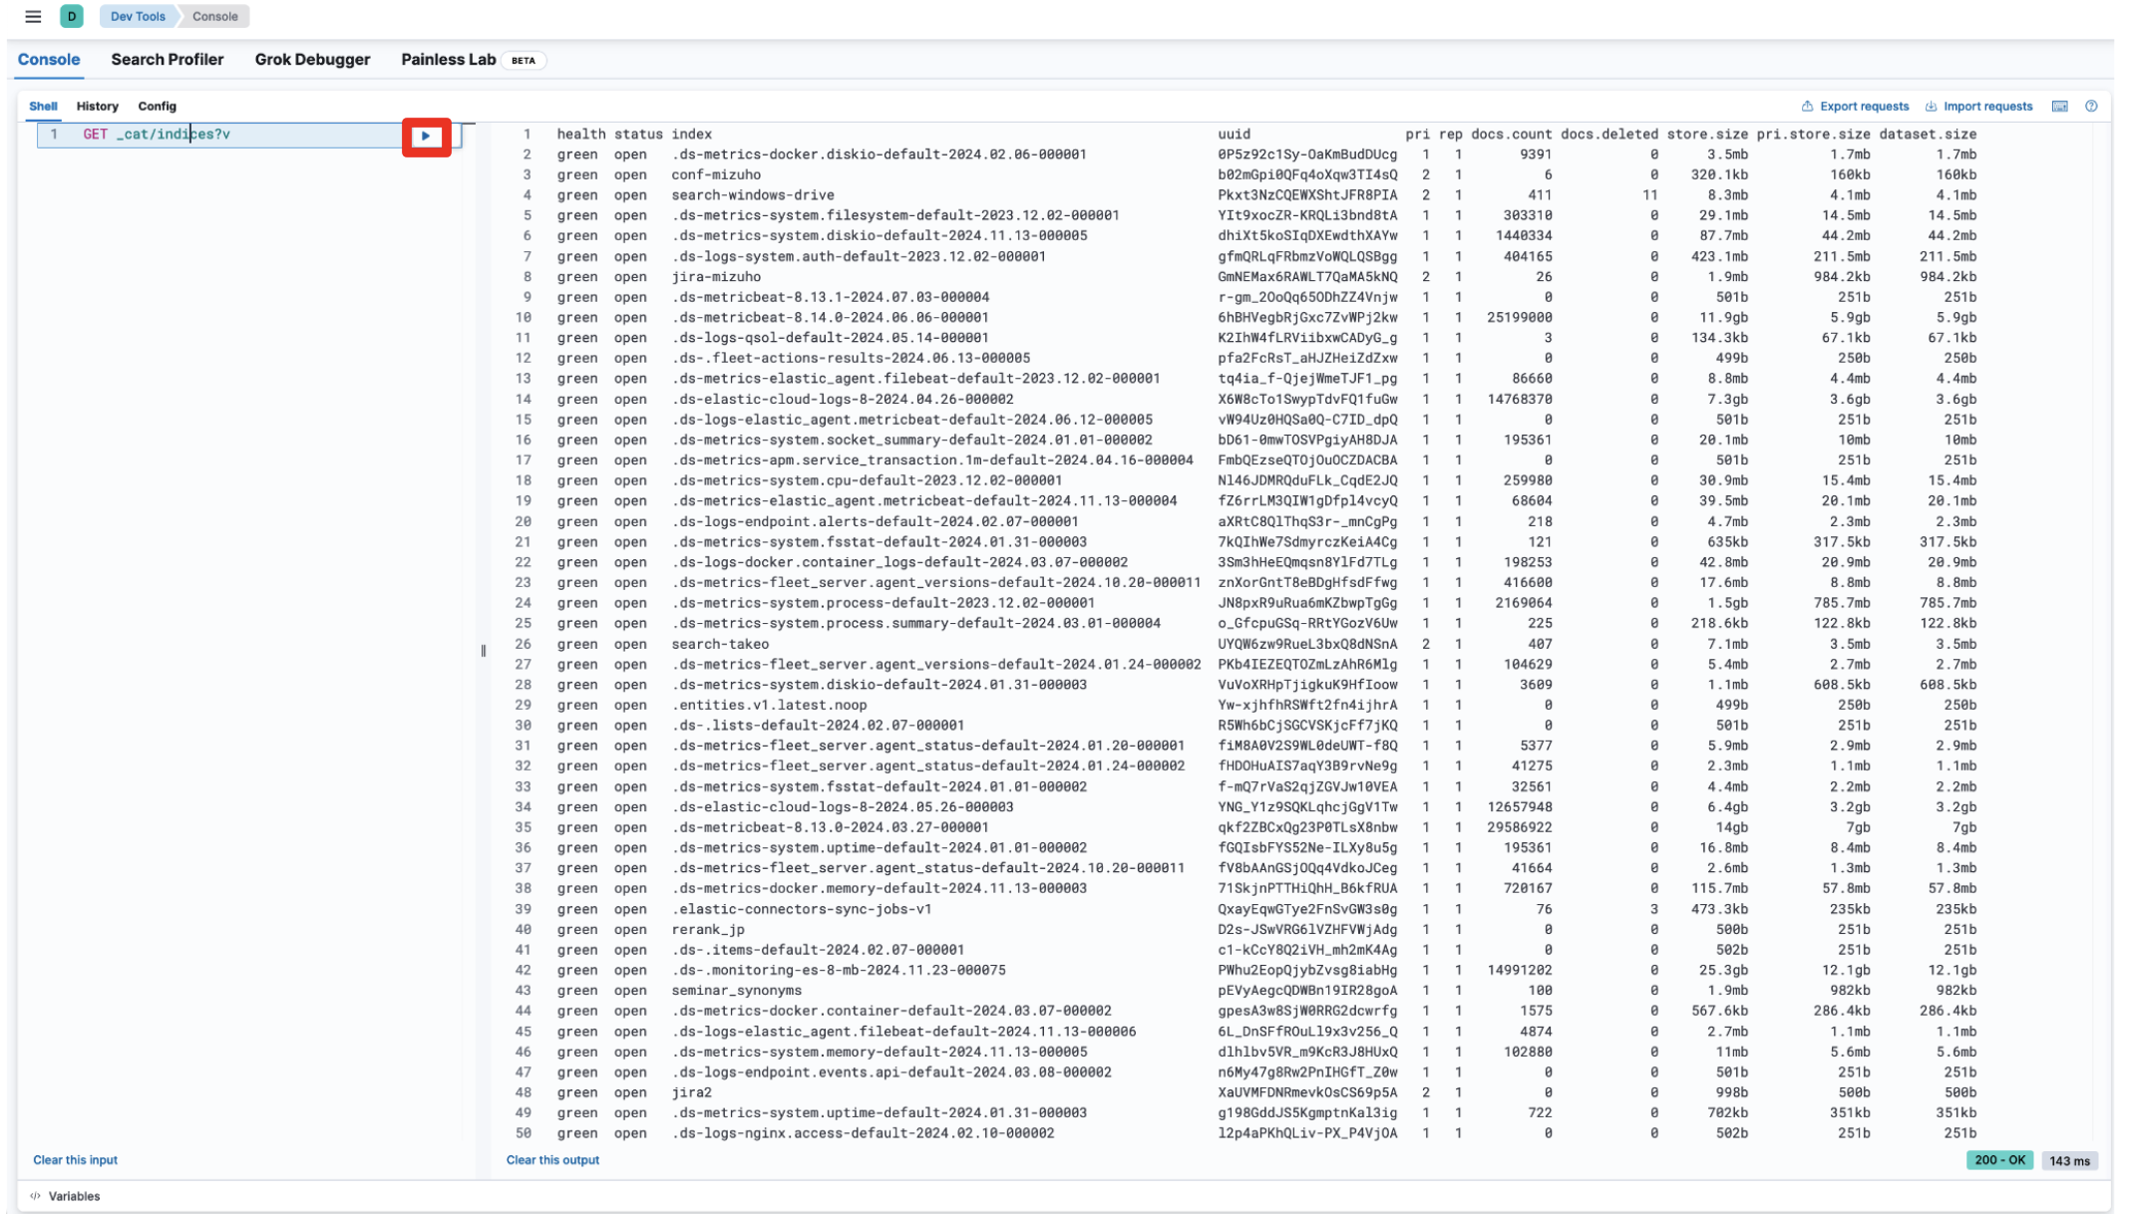Click the Import requests download icon
The height and width of the screenshot is (1214, 2130).
pos(1931,107)
